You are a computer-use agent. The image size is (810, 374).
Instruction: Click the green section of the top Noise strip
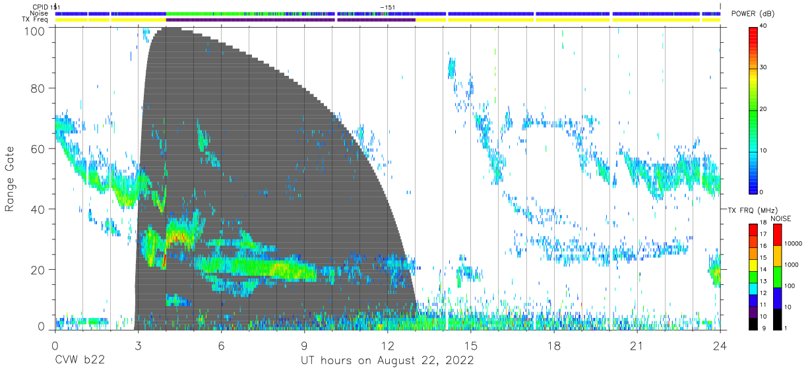coord(204,13)
